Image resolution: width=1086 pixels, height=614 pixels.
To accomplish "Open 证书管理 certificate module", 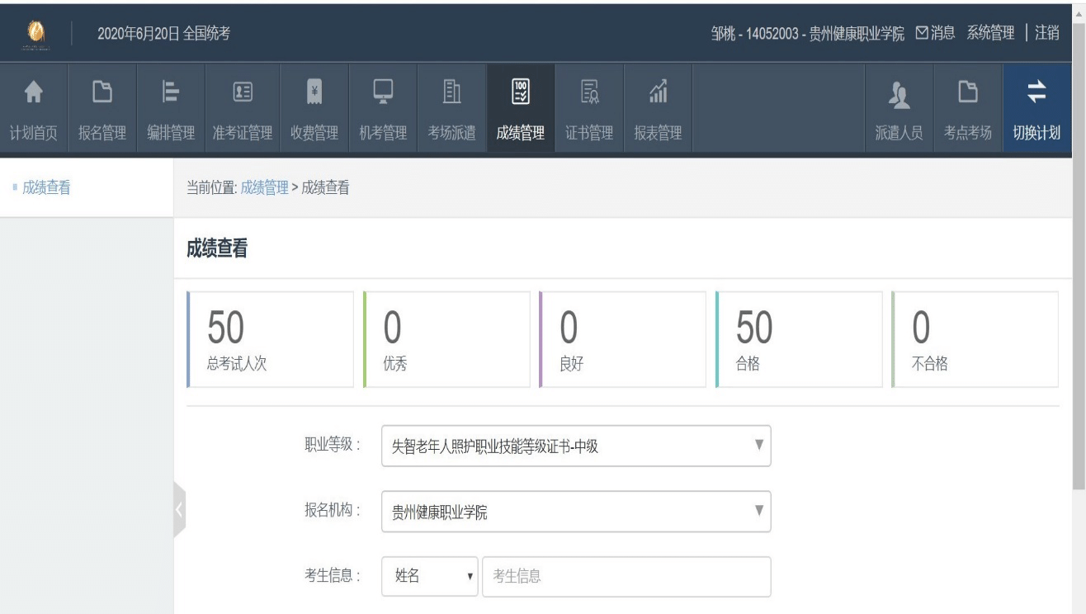I will [589, 110].
